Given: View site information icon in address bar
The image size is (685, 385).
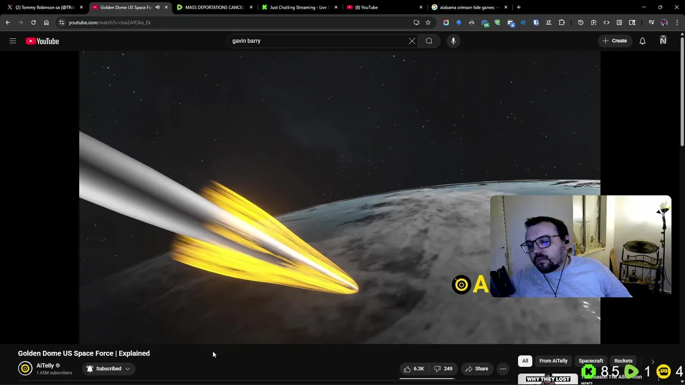Looking at the screenshot, I should pyautogui.click(x=62, y=22).
